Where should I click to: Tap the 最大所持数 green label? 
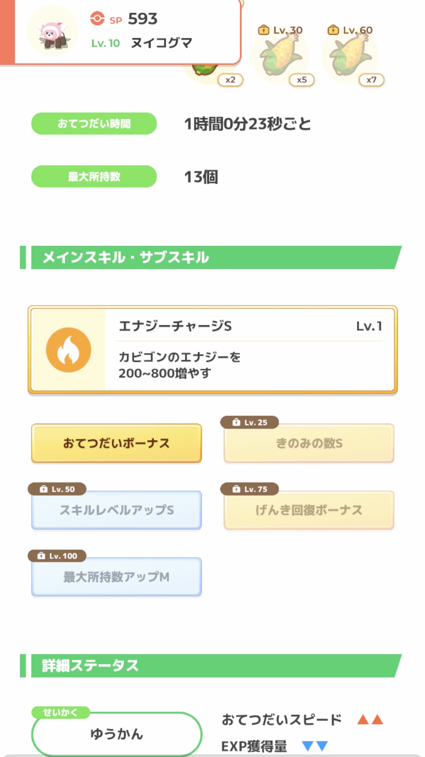click(x=94, y=176)
